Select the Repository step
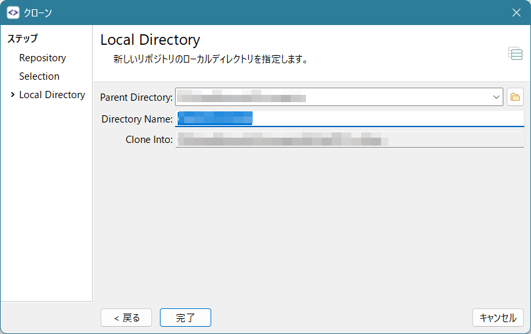This screenshot has height=334, width=531. click(x=42, y=58)
